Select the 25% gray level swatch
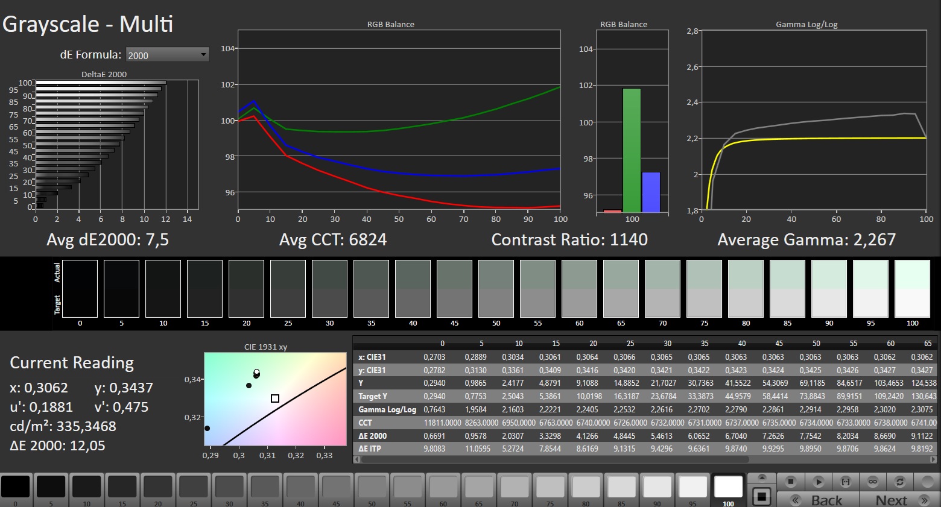941x507 pixels. 194,487
